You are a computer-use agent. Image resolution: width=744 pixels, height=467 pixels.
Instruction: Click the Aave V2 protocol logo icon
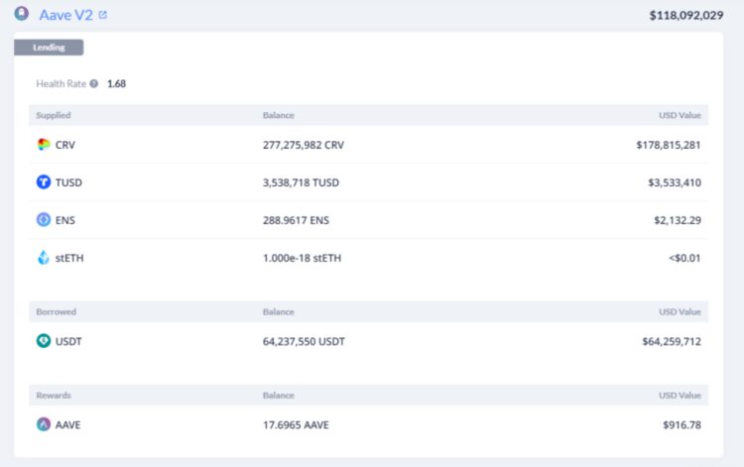21,14
